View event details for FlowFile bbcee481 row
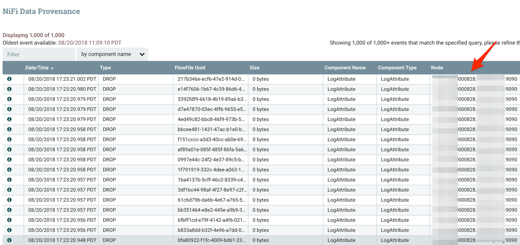520x245 pixels. tap(9, 129)
